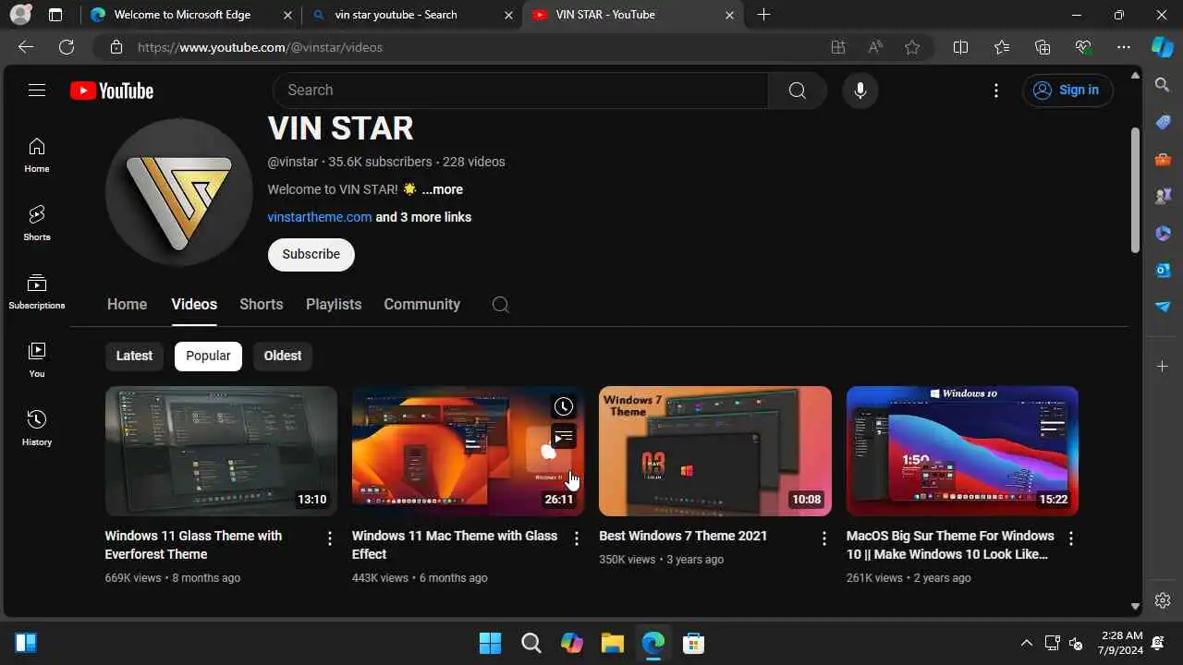Switch to channel Home tab

pyautogui.click(x=127, y=304)
